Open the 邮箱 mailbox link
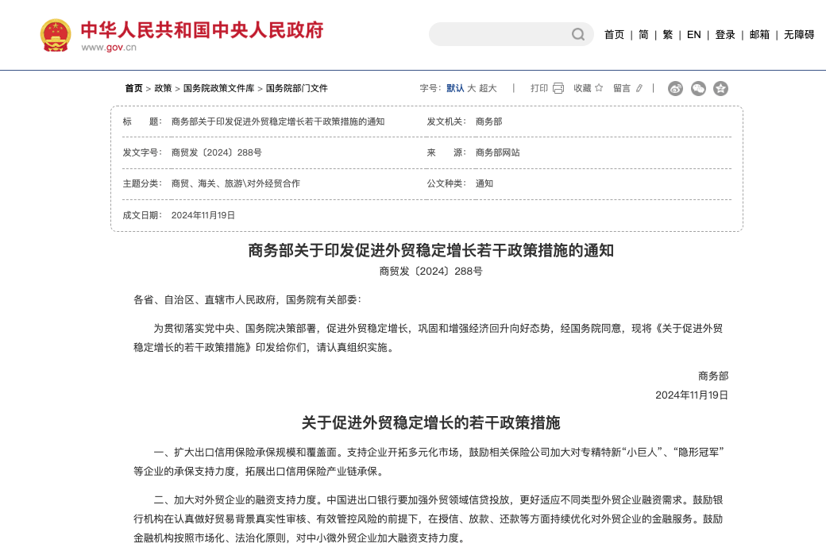 [758, 35]
